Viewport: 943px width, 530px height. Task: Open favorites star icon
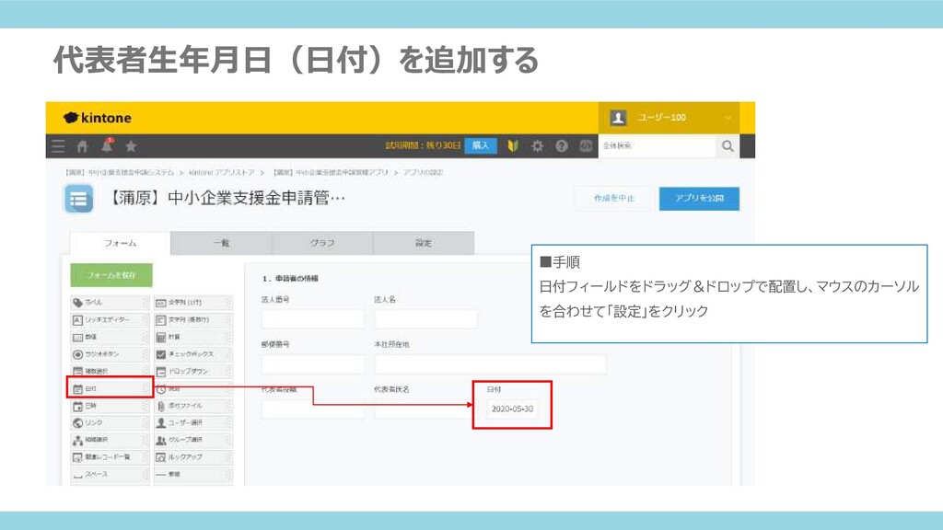[x=131, y=146]
